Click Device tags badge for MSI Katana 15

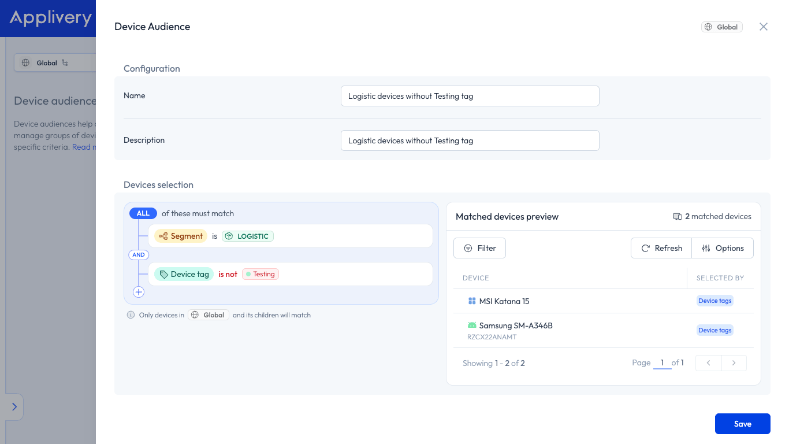(715, 301)
